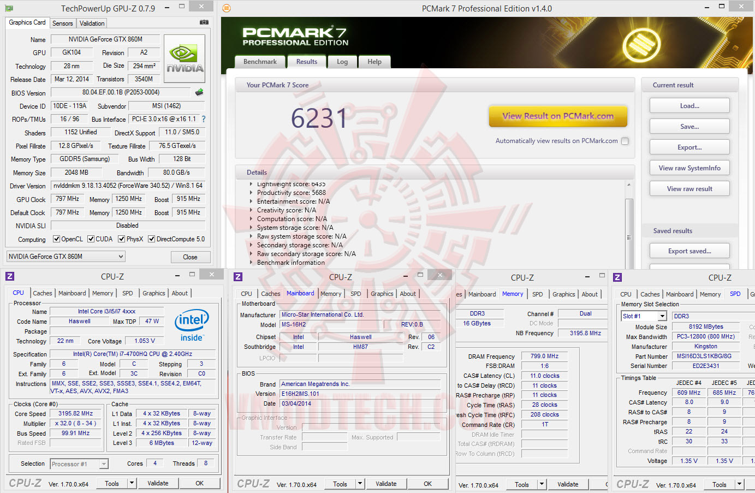This screenshot has height=493, width=755.
Task: Open the NVIDIA GeForce GTX 860M GPU selector dropdown
Action: 66,257
